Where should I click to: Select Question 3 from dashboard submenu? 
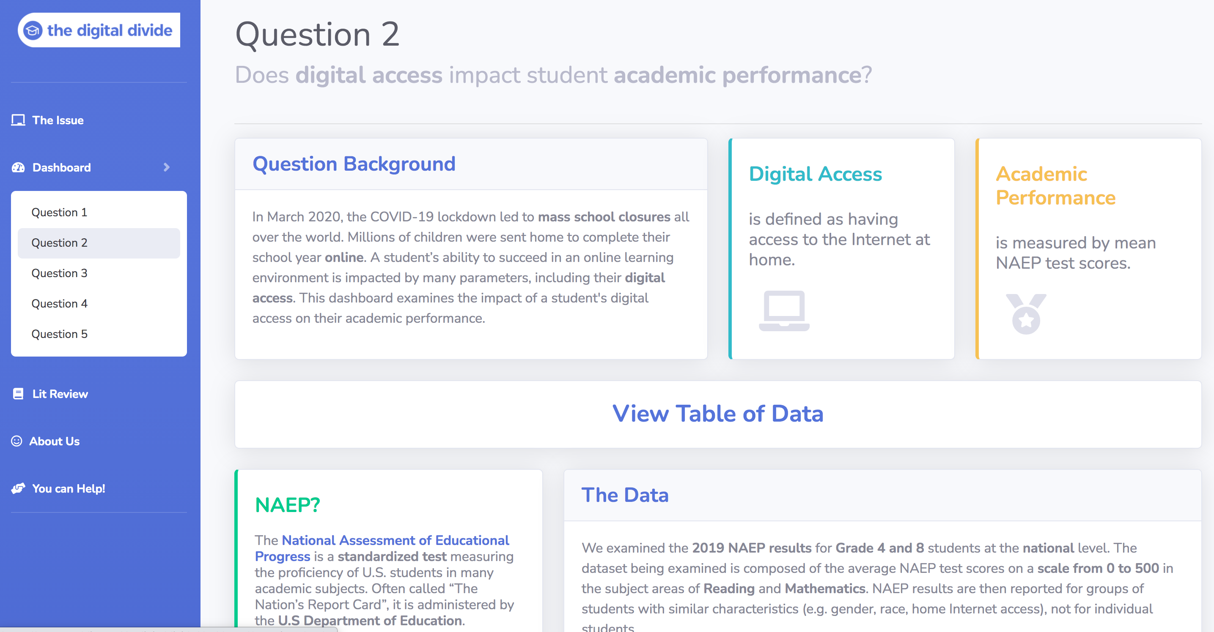pos(59,273)
